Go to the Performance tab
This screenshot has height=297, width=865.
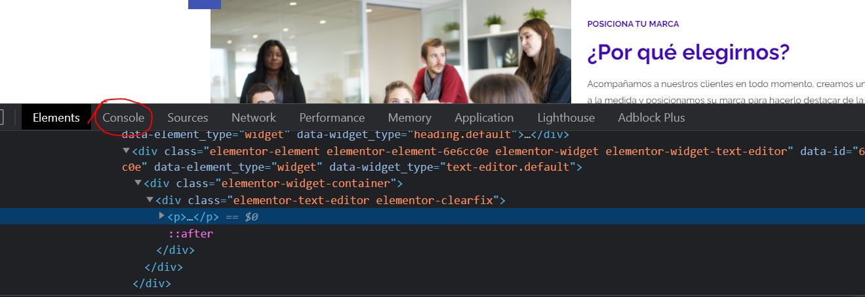click(x=332, y=118)
